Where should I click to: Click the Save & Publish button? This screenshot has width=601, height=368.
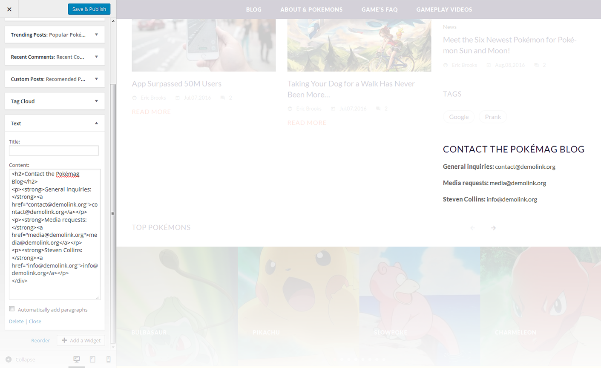89,9
